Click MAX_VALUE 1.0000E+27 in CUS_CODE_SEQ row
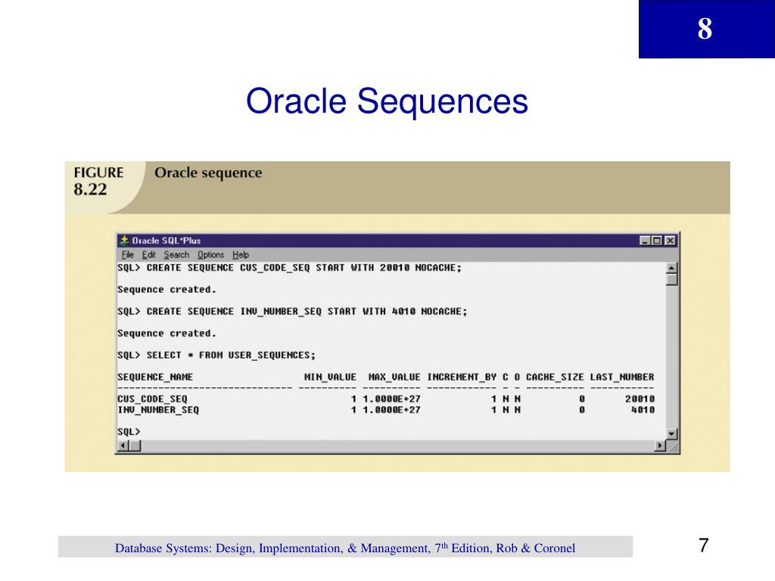 [x=391, y=399]
